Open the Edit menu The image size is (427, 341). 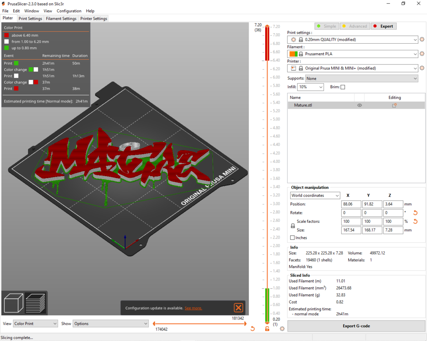[x=16, y=11]
